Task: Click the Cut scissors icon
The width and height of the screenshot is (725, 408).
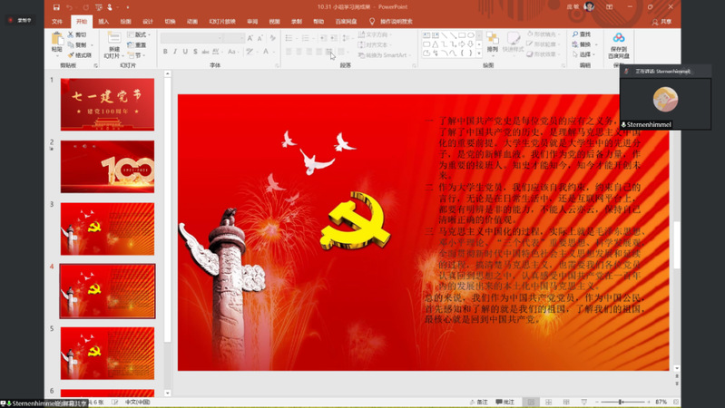Action: (x=70, y=34)
